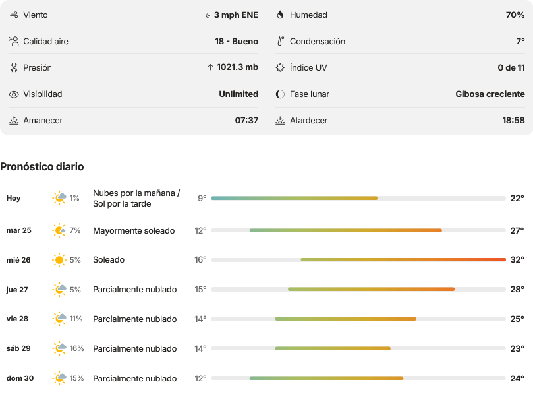Click the partly cloudy icon for Hoy
This screenshot has width=533, height=394.
(x=59, y=198)
